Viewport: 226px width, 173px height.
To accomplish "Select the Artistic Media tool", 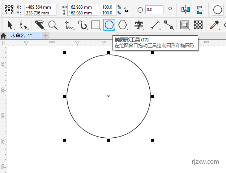I will click(x=83, y=25).
